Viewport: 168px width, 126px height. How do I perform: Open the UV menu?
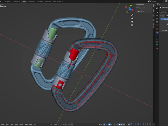coord(35,124)
